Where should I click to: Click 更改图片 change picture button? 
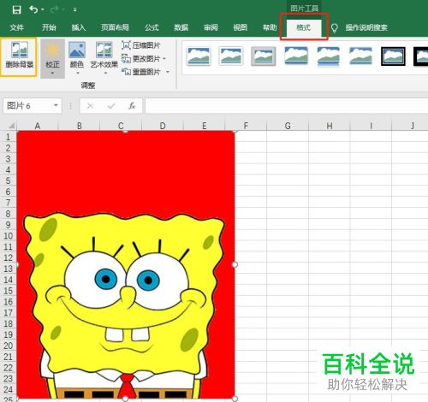click(x=140, y=59)
